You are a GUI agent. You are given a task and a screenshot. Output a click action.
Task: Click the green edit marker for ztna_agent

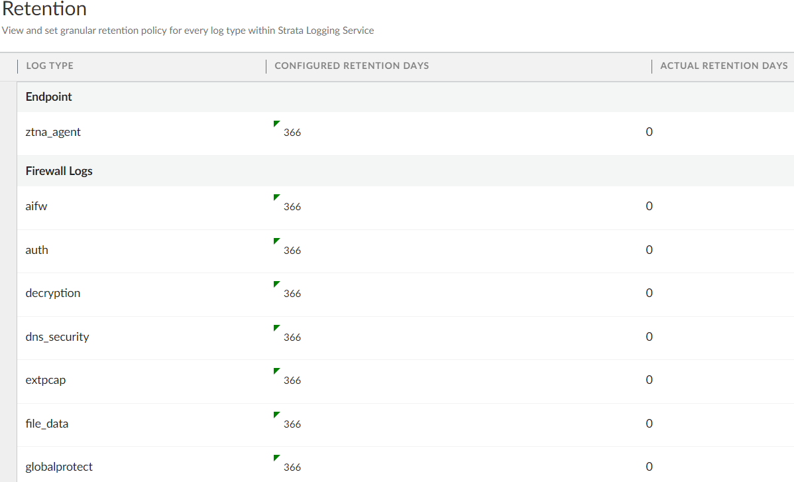point(276,123)
